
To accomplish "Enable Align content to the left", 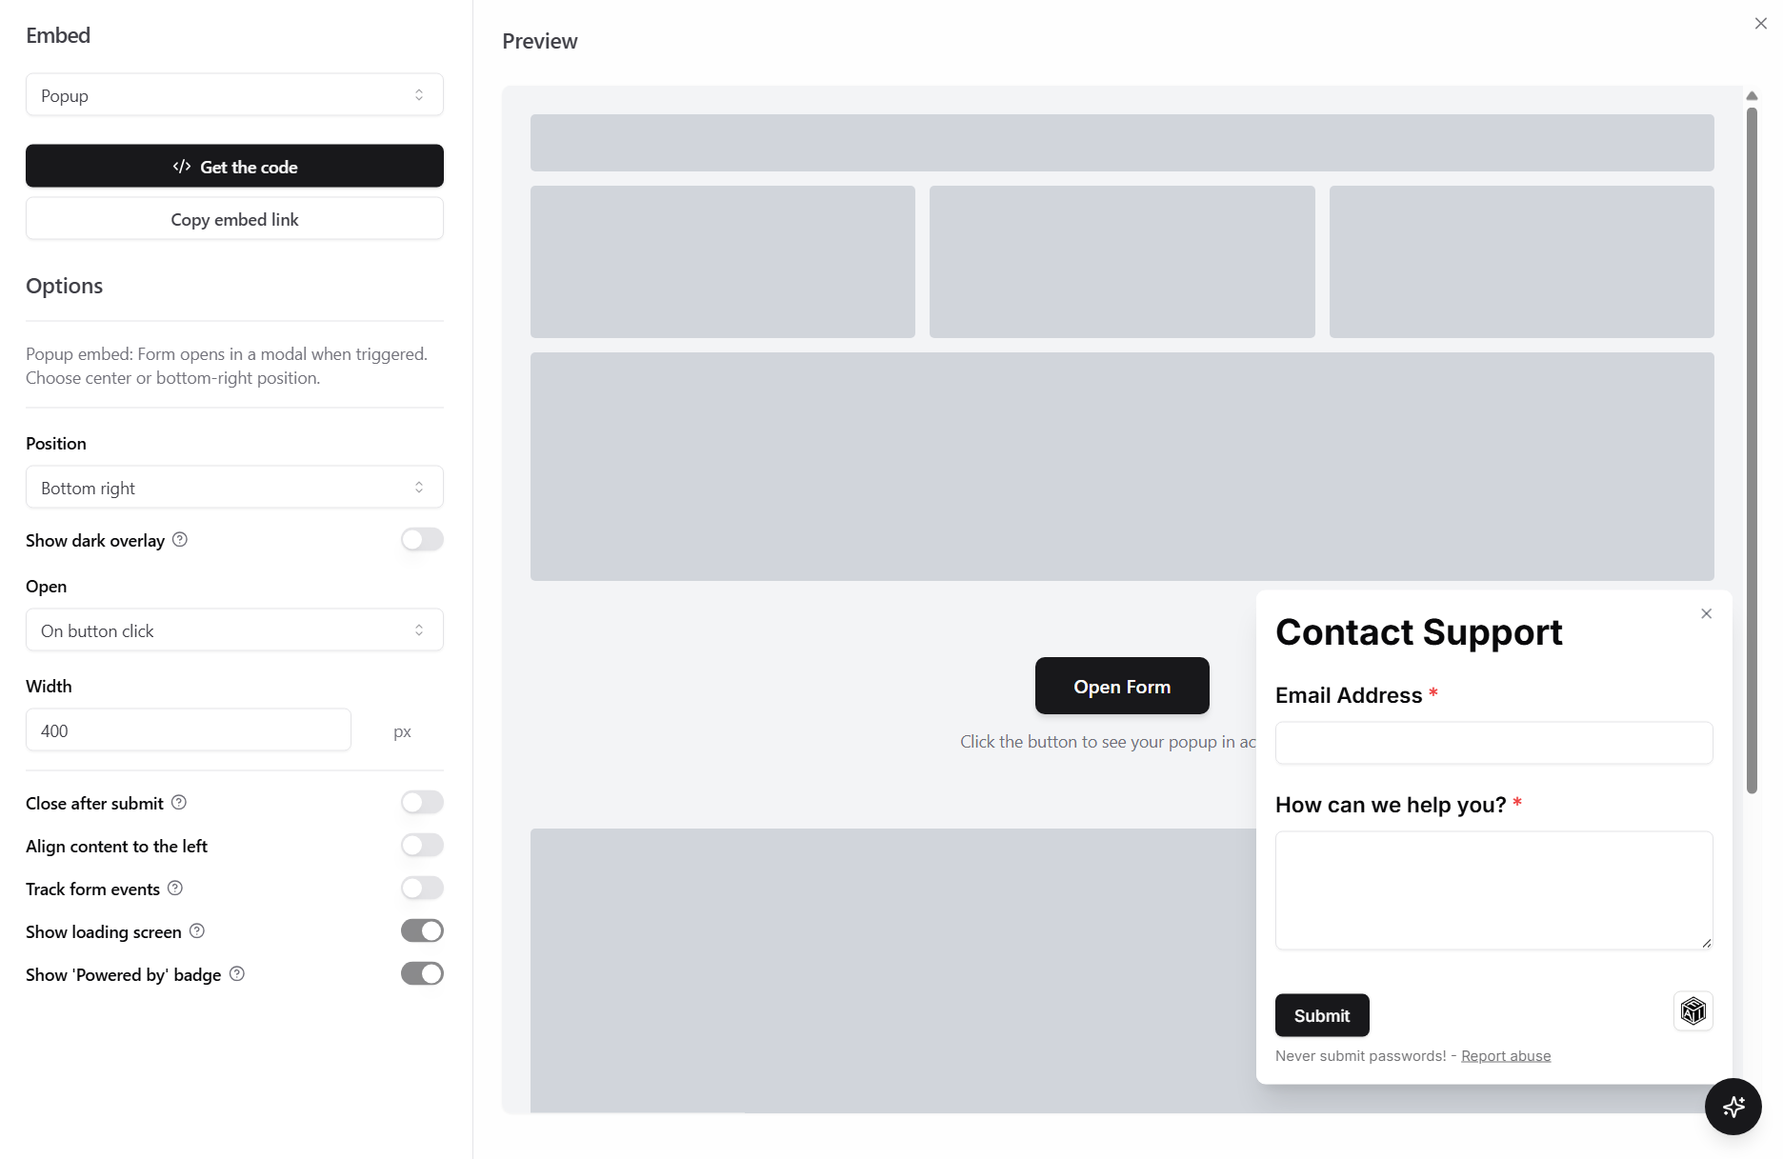I will pos(422,846).
